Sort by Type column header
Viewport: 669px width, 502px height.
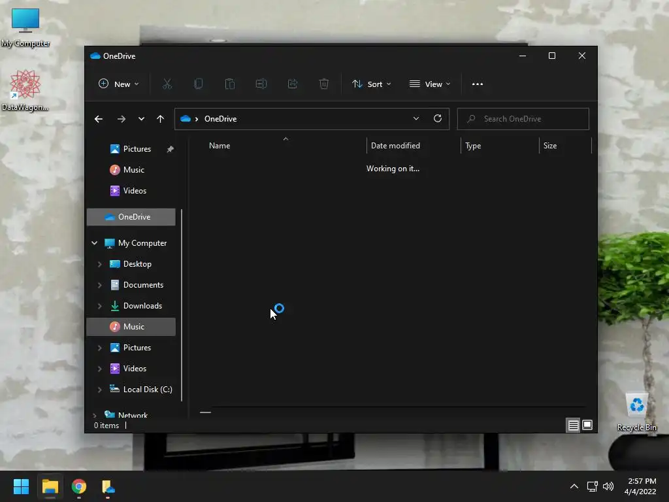(500, 146)
